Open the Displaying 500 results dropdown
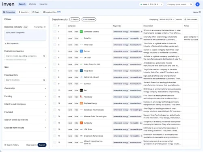The image size is (203, 152). tap(167, 19)
